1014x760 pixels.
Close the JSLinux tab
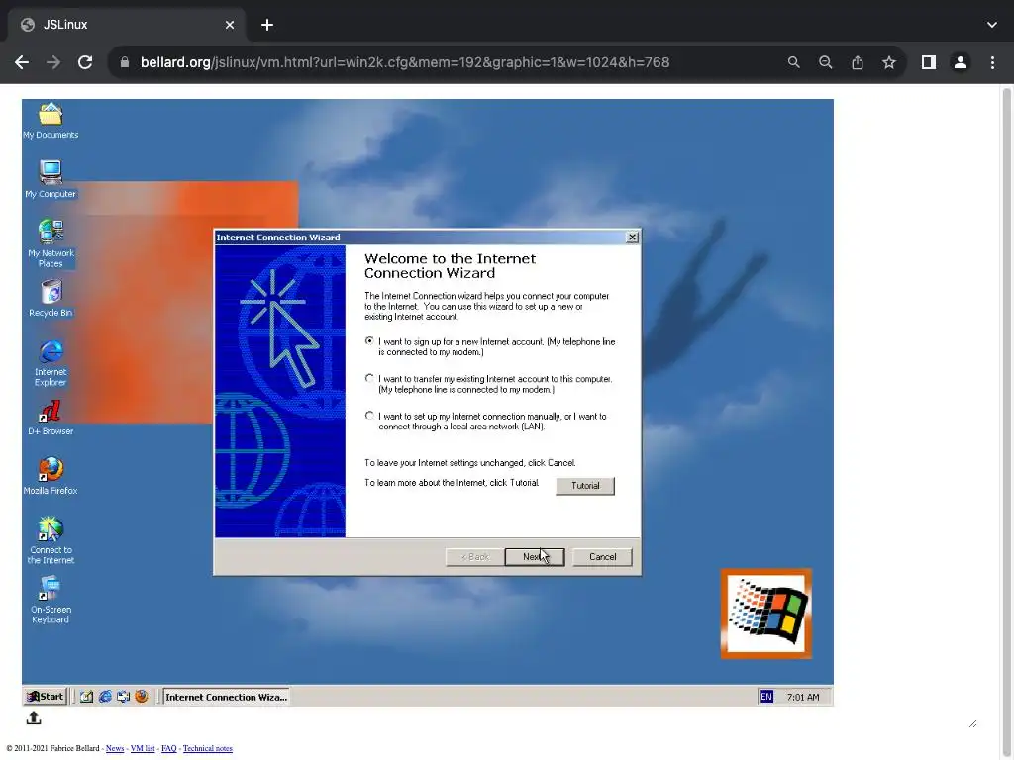click(x=230, y=25)
